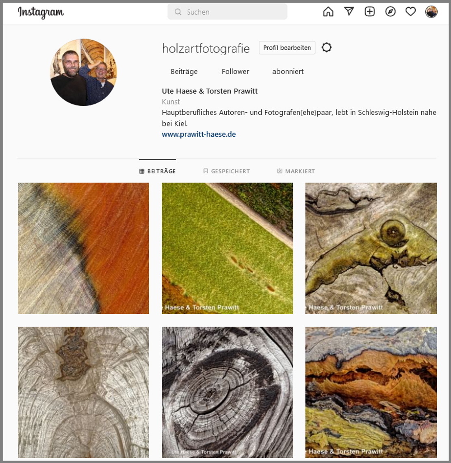Viewport: 451px width, 463px height.
Task: Switch to the GESPEICHERT tab
Action: click(x=226, y=171)
